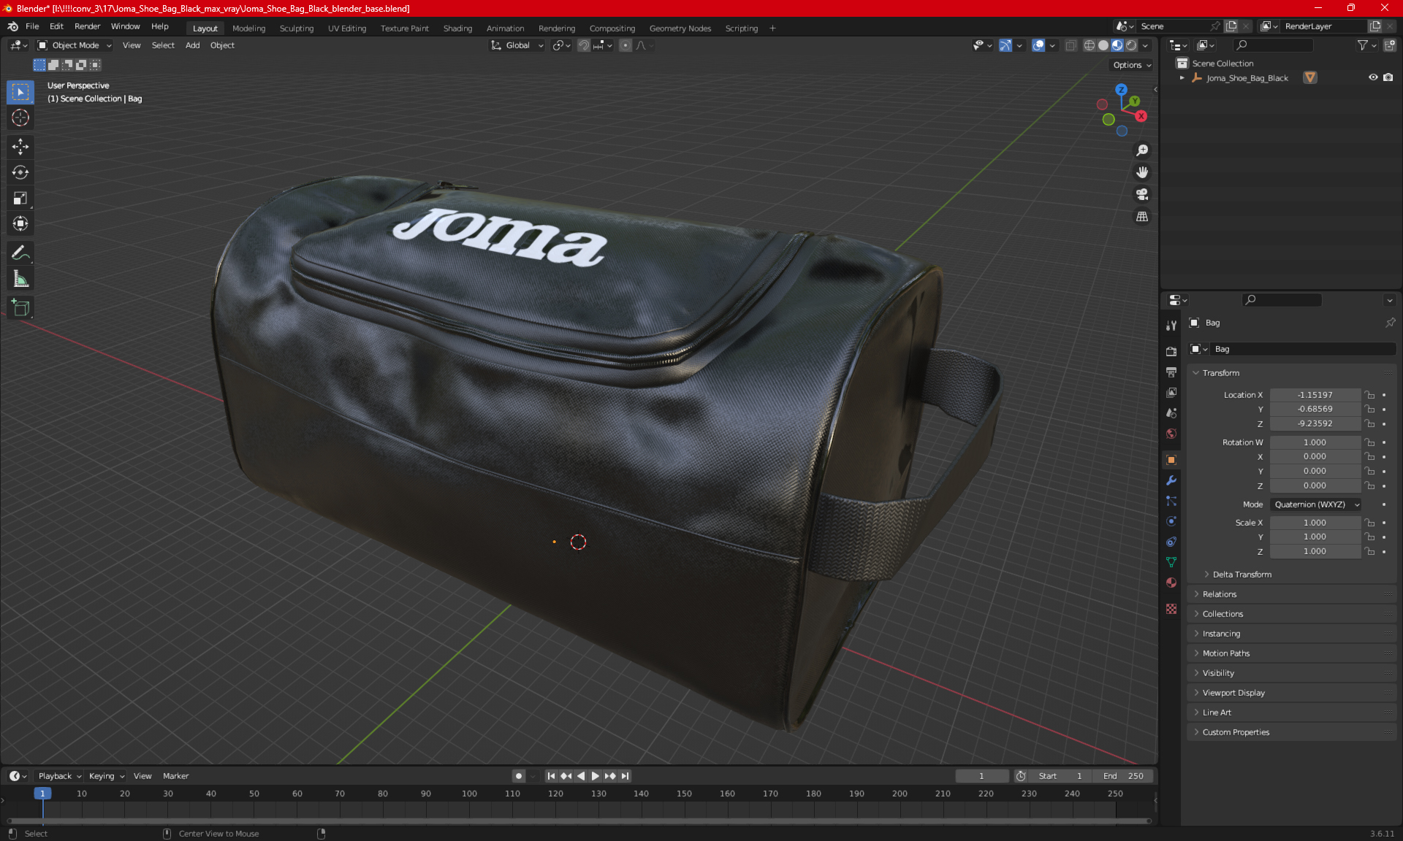Open the Scene properties tab

[x=1171, y=412]
